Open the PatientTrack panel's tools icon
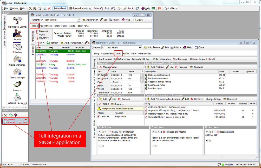 6,115
